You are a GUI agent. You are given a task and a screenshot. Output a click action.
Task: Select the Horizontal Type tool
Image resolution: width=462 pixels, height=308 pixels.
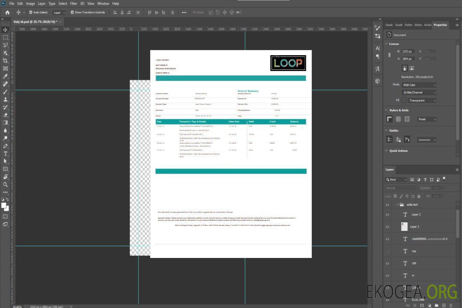point(5,154)
